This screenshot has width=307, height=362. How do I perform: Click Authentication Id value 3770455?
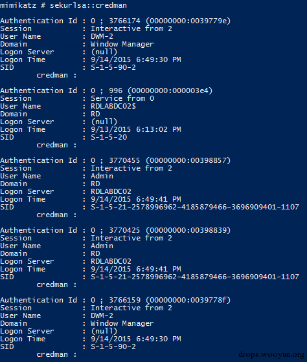click(124, 160)
